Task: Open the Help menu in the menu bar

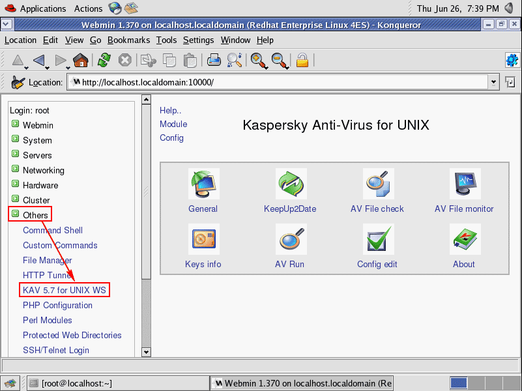Action: pyautogui.click(x=265, y=40)
